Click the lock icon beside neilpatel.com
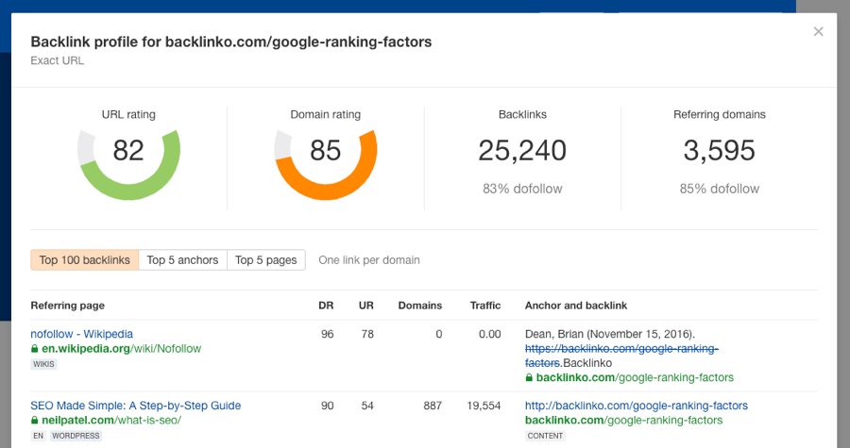850x448 pixels. [x=35, y=421]
